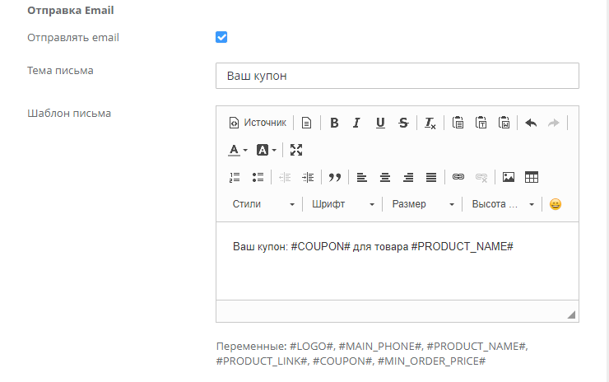Toggle block quote formatting
Screen dimensions: 609x382
tap(334, 177)
